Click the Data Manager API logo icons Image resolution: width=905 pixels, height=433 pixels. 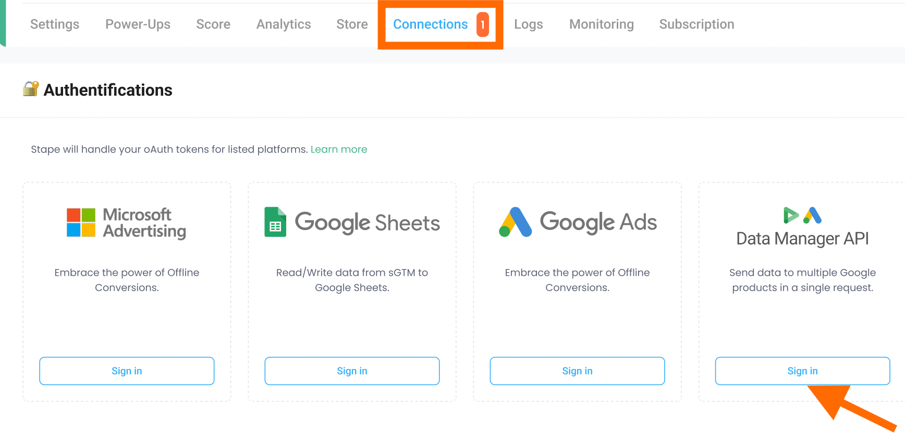click(802, 215)
